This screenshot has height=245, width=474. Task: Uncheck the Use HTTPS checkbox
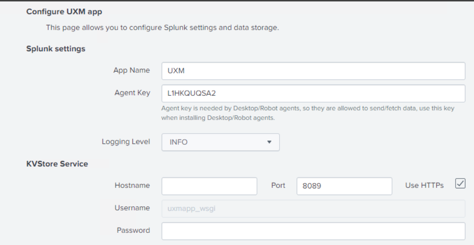pyautogui.click(x=460, y=183)
